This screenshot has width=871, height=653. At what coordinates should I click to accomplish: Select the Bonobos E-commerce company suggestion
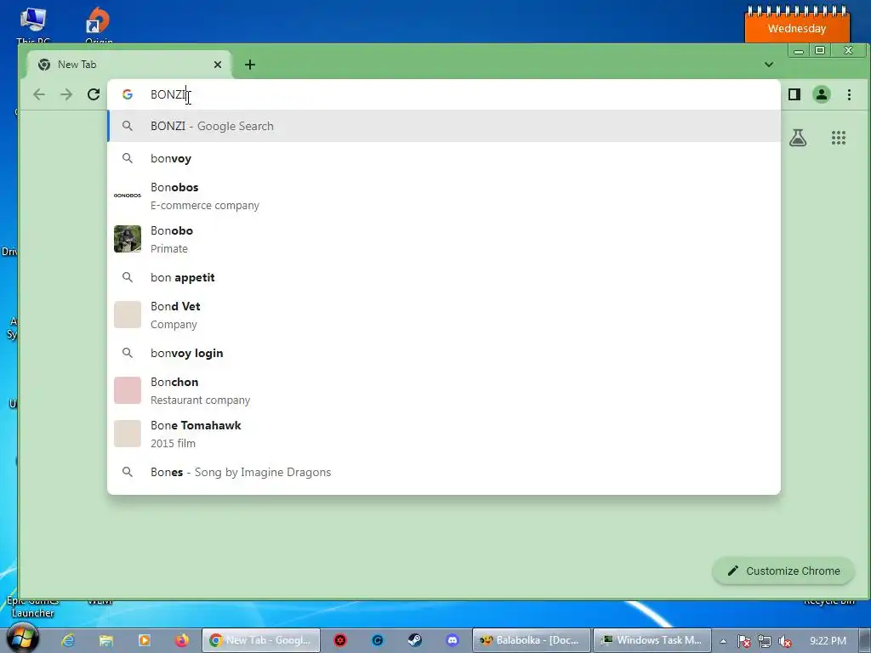click(444, 196)
